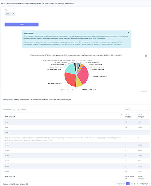This screenshot has width=151, height=186.
Task: Sort by number of СИ types column
Action: click(x=135, y=115)
